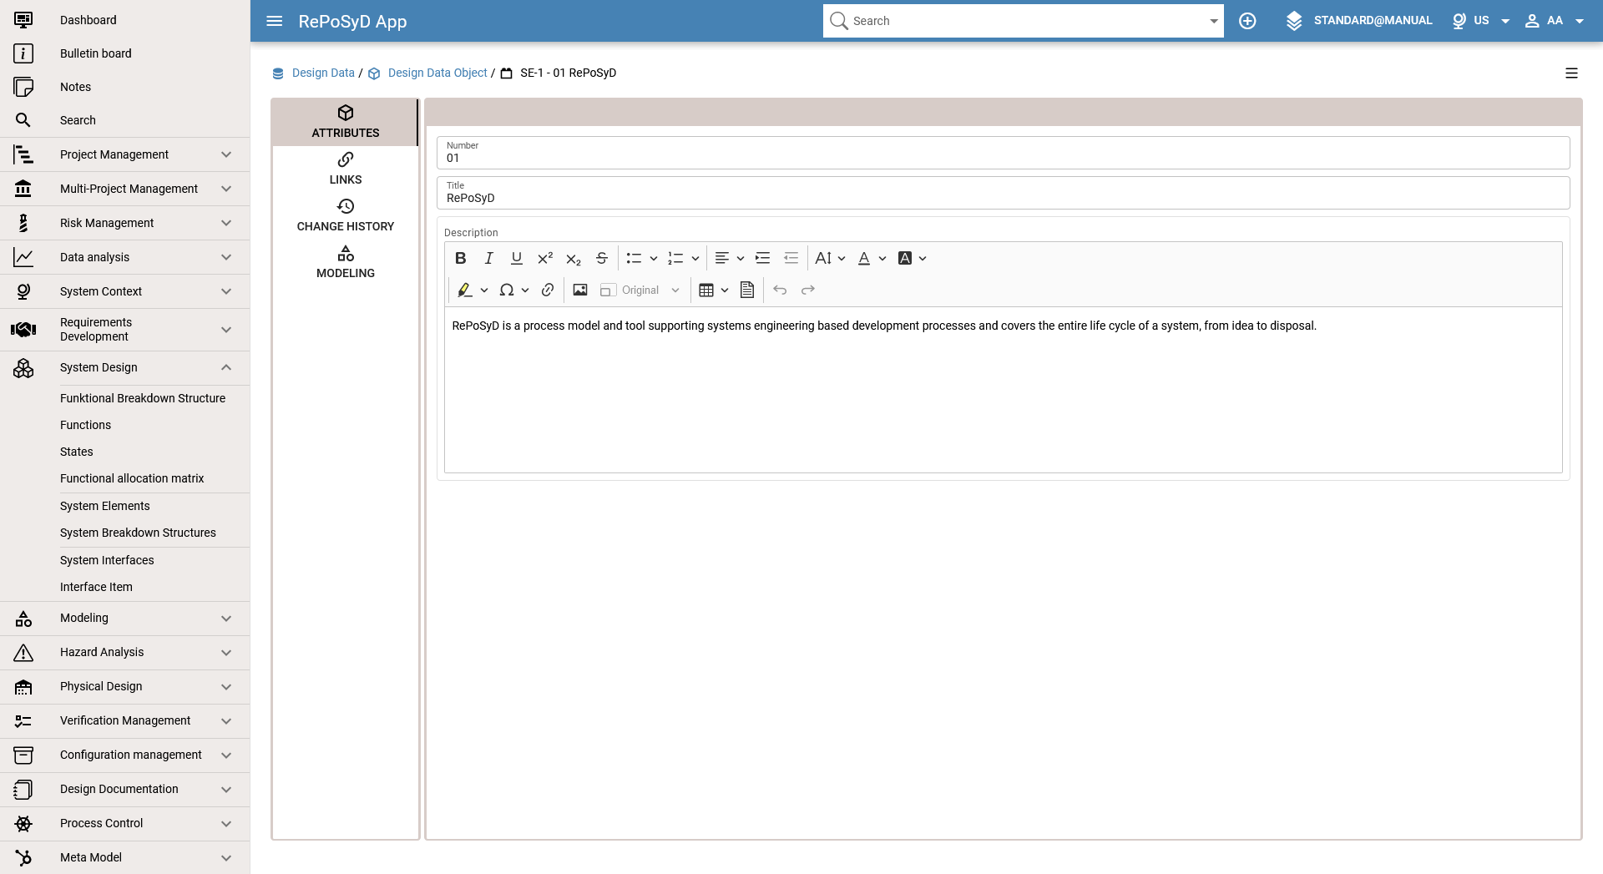The image size is (1603, 874).
Task: Apply italic formatting
Action: [488, 259]
